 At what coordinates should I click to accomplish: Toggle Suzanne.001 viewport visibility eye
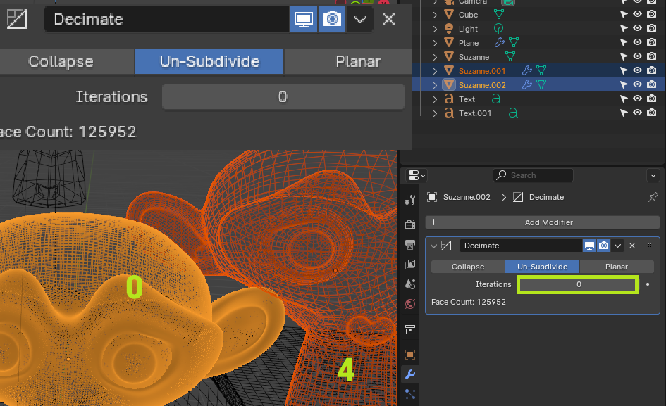637,70
